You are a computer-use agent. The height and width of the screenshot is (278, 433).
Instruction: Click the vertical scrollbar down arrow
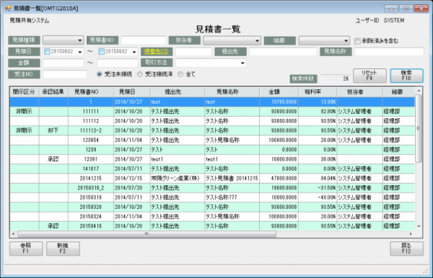click(419, 226)
